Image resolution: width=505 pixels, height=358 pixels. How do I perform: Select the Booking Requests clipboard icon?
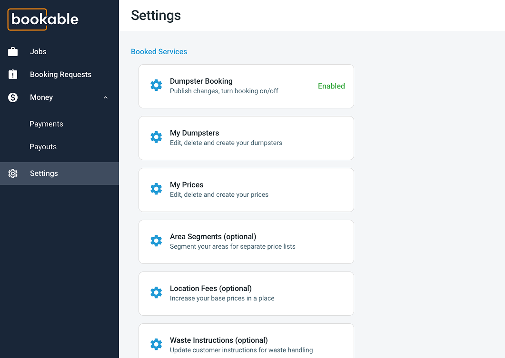click(x=13, y=74)
